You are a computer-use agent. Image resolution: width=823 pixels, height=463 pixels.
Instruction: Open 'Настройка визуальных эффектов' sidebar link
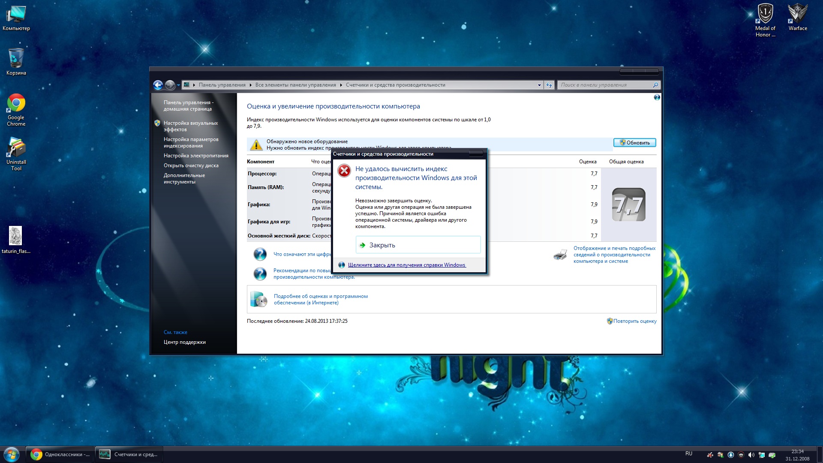click(x=190, y=126)
